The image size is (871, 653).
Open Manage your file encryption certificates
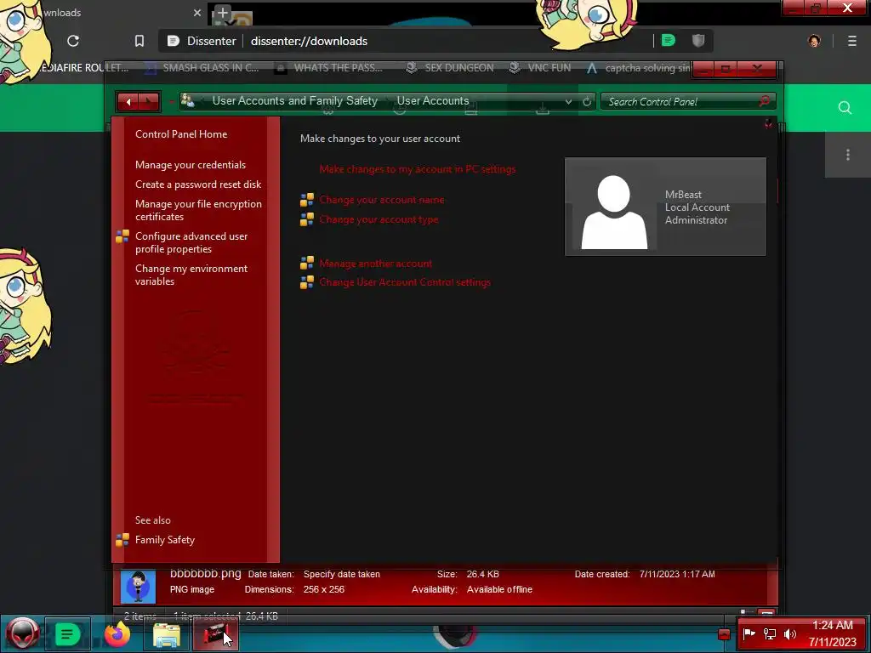coord(198,210)
